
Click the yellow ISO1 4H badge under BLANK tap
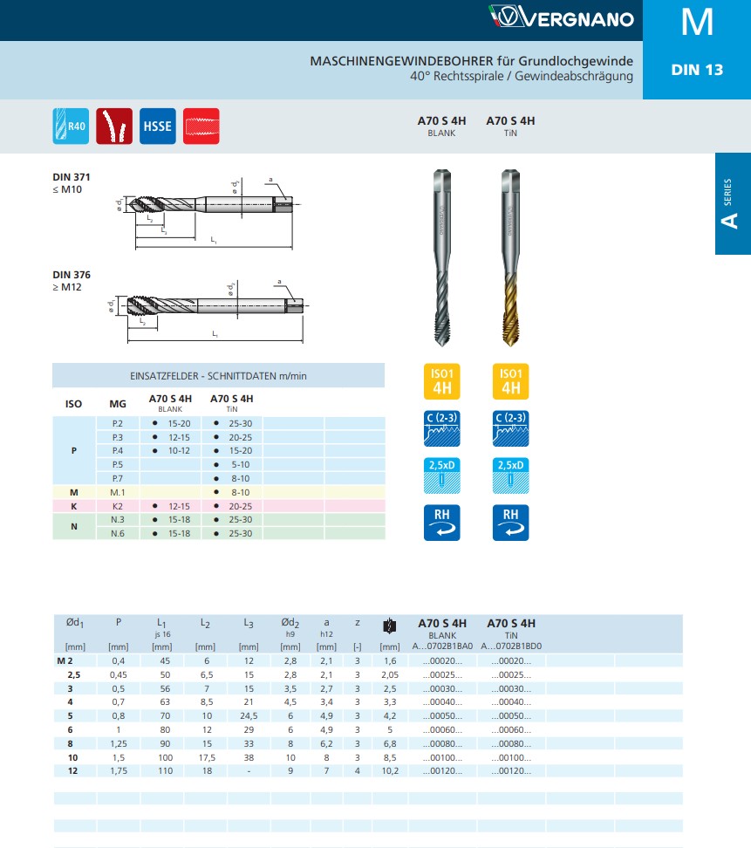tap(441, 381)
